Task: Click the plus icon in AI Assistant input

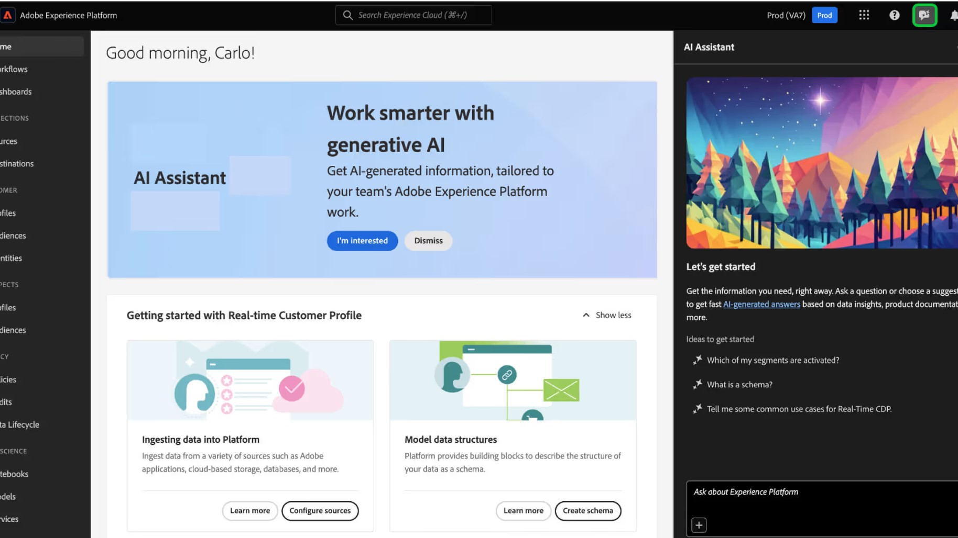Action: (x=699, y=525)
